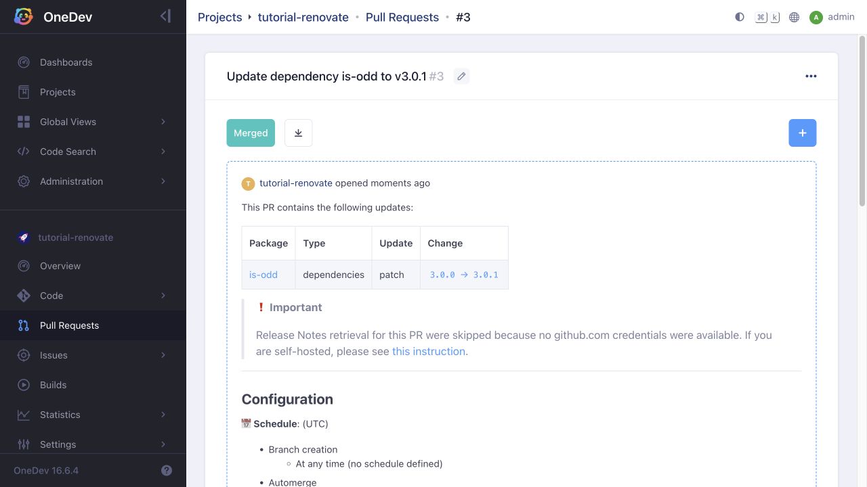
Task: Expand the Statistics submenu chevron
Action: 163,415
